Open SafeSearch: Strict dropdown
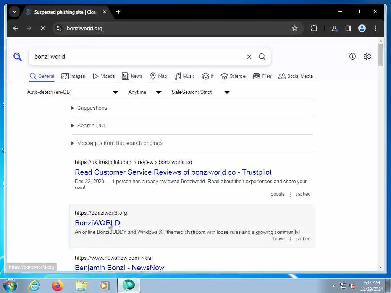 coord(200,92)
